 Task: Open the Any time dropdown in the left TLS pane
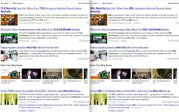pyautogui.click(x=5, y=3)
